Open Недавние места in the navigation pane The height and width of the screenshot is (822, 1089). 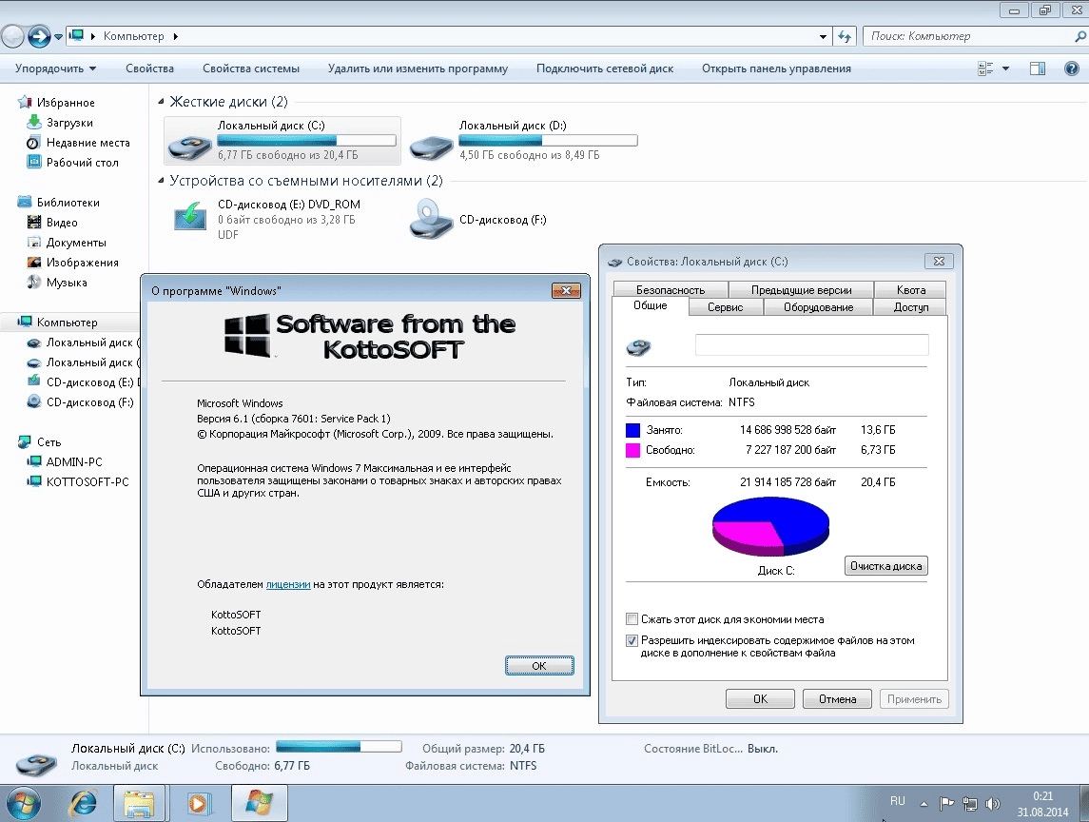click(88, 143)
